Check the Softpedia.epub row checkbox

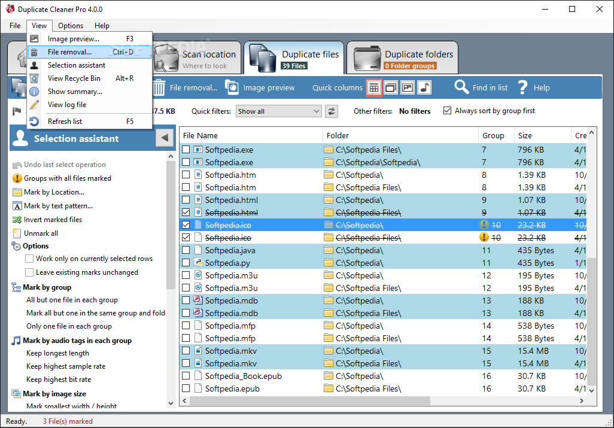186,388
